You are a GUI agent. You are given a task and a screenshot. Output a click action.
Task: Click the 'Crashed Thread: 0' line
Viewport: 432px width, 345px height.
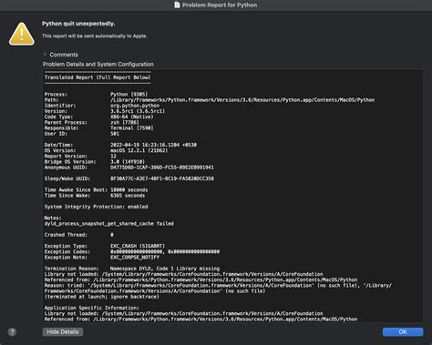pyautogui.click(x=78, y=235)
